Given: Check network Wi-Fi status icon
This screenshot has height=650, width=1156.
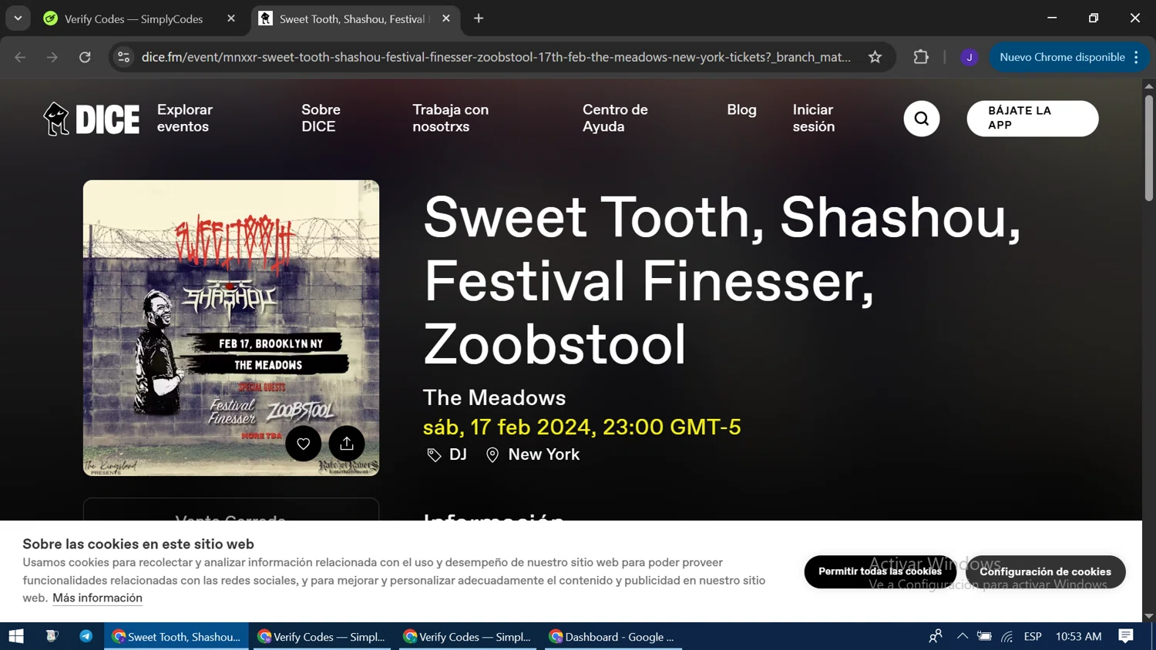Looking at the screenshot, I should point(1007,636).
